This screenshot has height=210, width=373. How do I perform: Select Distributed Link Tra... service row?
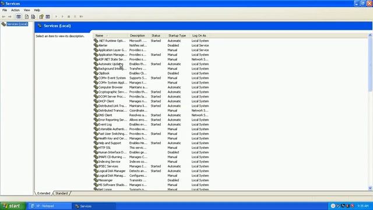(152, 106)
